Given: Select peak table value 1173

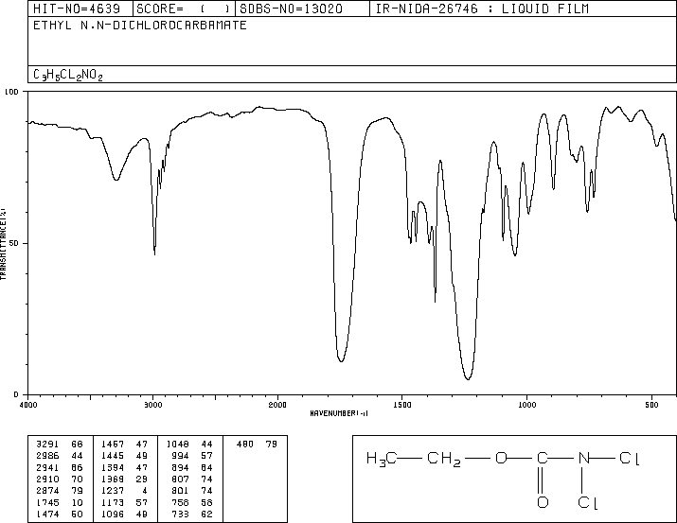Looking at the screenshot, I should pyautogui.click(x=113, y=502).
